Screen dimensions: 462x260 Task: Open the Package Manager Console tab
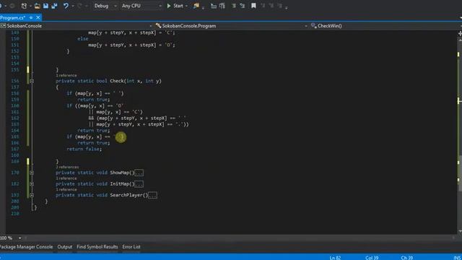point(26,247)
